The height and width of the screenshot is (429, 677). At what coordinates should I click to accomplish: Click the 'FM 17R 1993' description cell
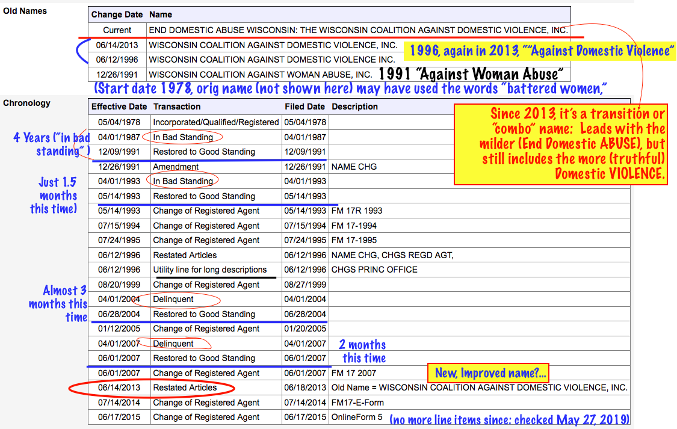tap(357, 211)
